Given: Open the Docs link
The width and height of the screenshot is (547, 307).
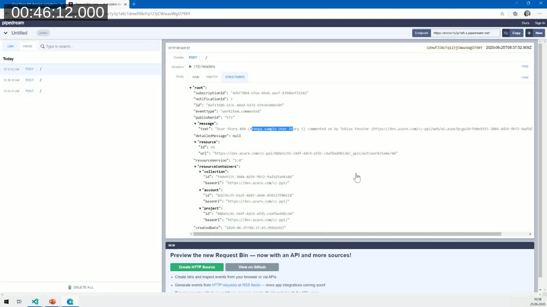Looking at the screenshot, I should pos(525,23).
